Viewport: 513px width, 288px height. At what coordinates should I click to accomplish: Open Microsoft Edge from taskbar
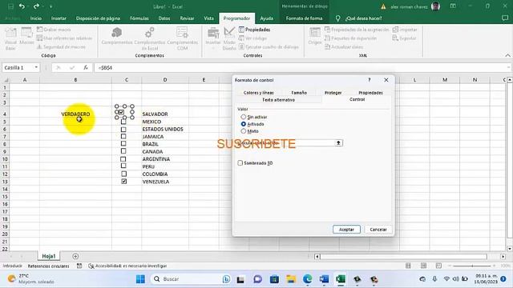pyautogui.click(x=308, y=279)
